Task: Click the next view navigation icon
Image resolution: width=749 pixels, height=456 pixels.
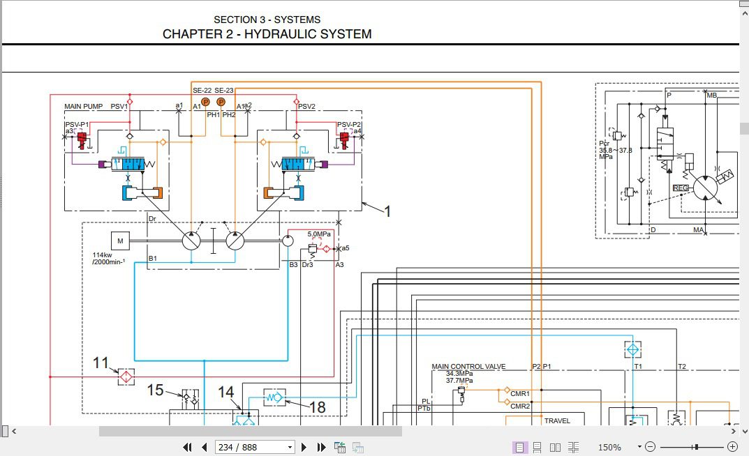Action: coord(358,448)
